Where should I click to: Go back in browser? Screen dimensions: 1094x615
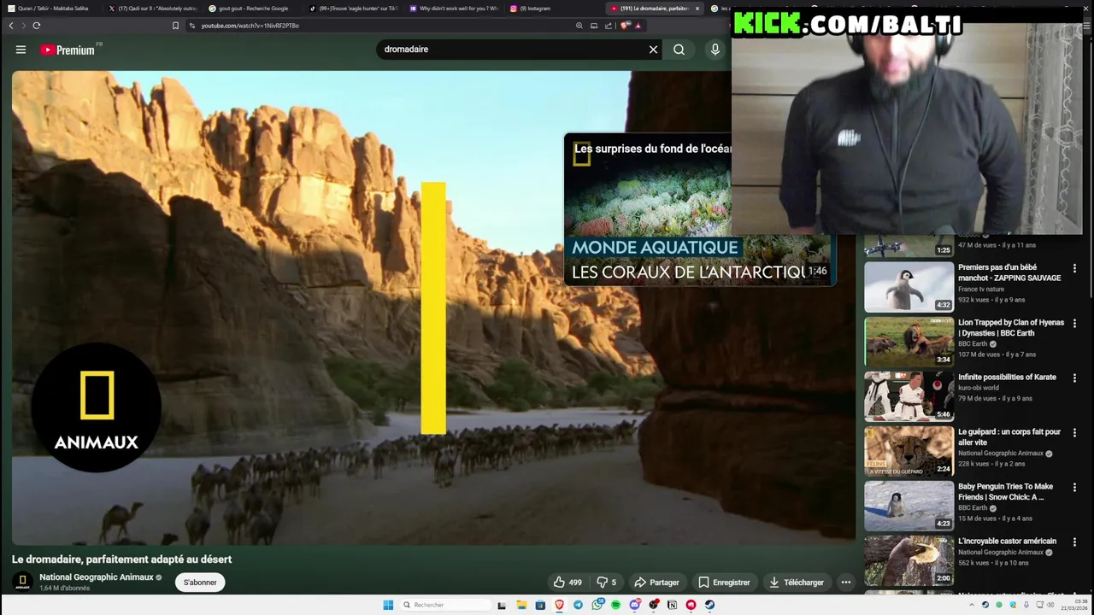tap(11, 26)
